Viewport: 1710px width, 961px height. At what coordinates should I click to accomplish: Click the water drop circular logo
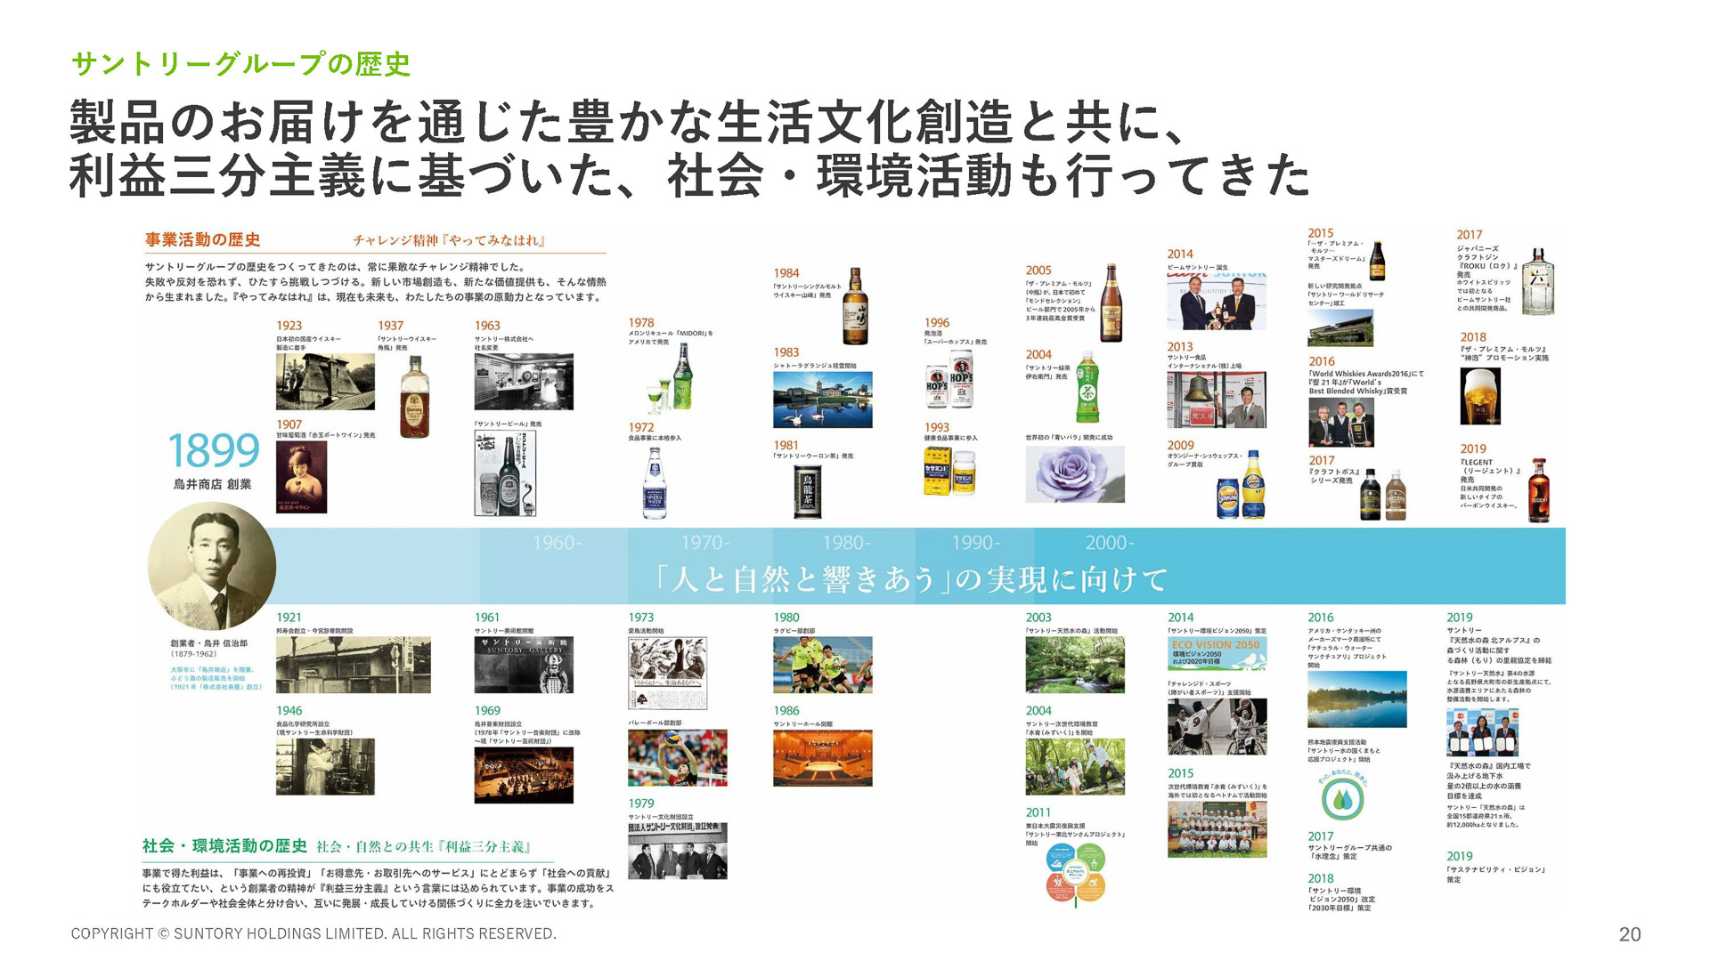pos(1341,798)
